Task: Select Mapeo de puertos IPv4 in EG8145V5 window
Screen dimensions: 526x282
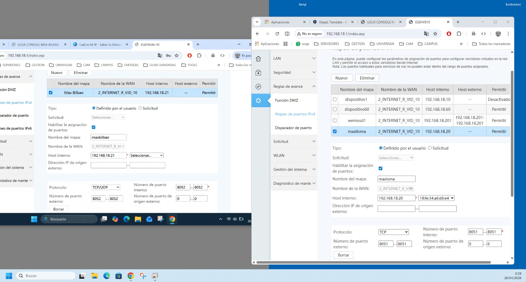Action: 295,114
